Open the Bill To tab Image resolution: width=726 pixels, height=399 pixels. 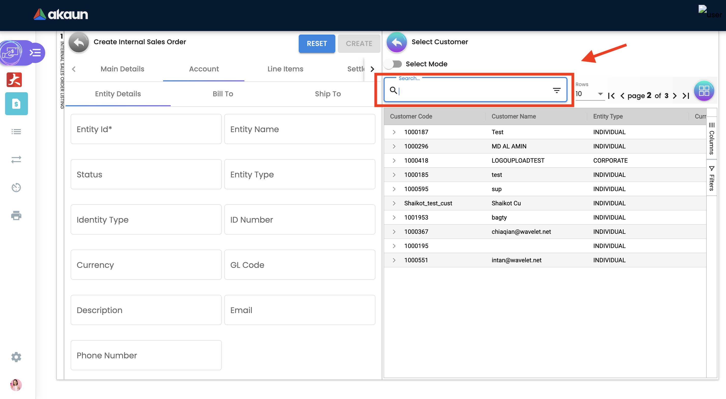tap(223, 94)
